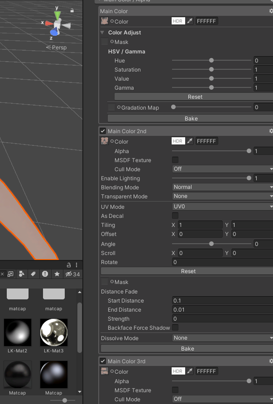The height and width of the screenshot is (404, 273).
Task: Click the green Y axis of scene gizmo
Action: (x=57, y=15)
